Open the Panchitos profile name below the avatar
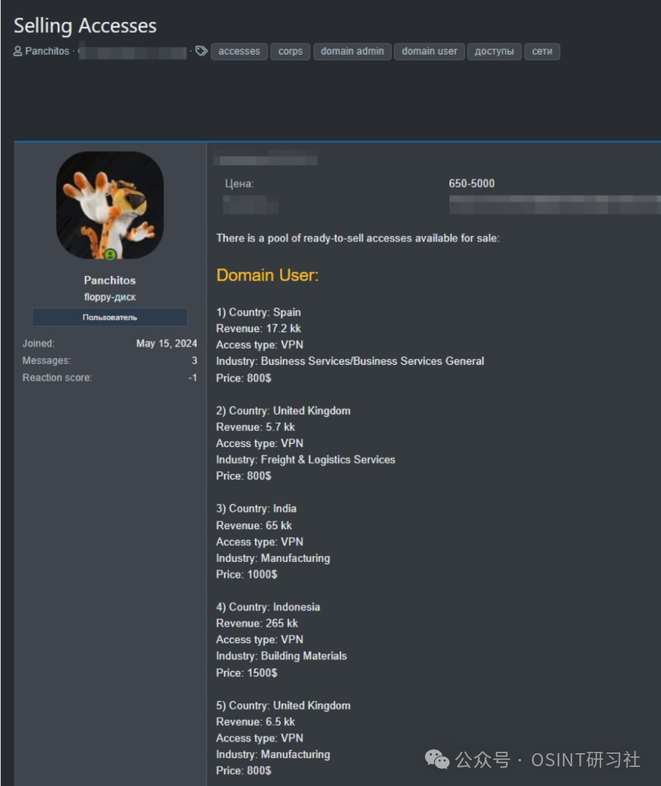The height and width of the screenshot is (786, 661). point(110,280)
